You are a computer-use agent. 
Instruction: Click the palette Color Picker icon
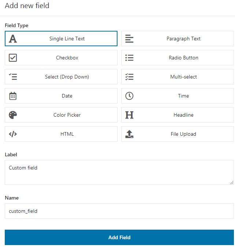(x=13, y=115)
